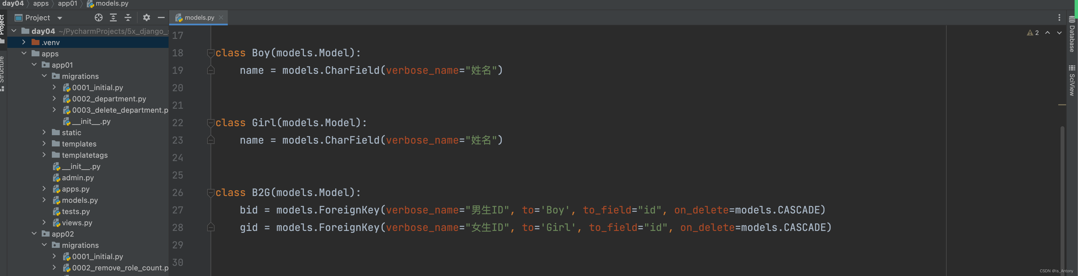Place cursor on bid field name
The height and width of the screenshot is (276, 1078).
(249, 210)
